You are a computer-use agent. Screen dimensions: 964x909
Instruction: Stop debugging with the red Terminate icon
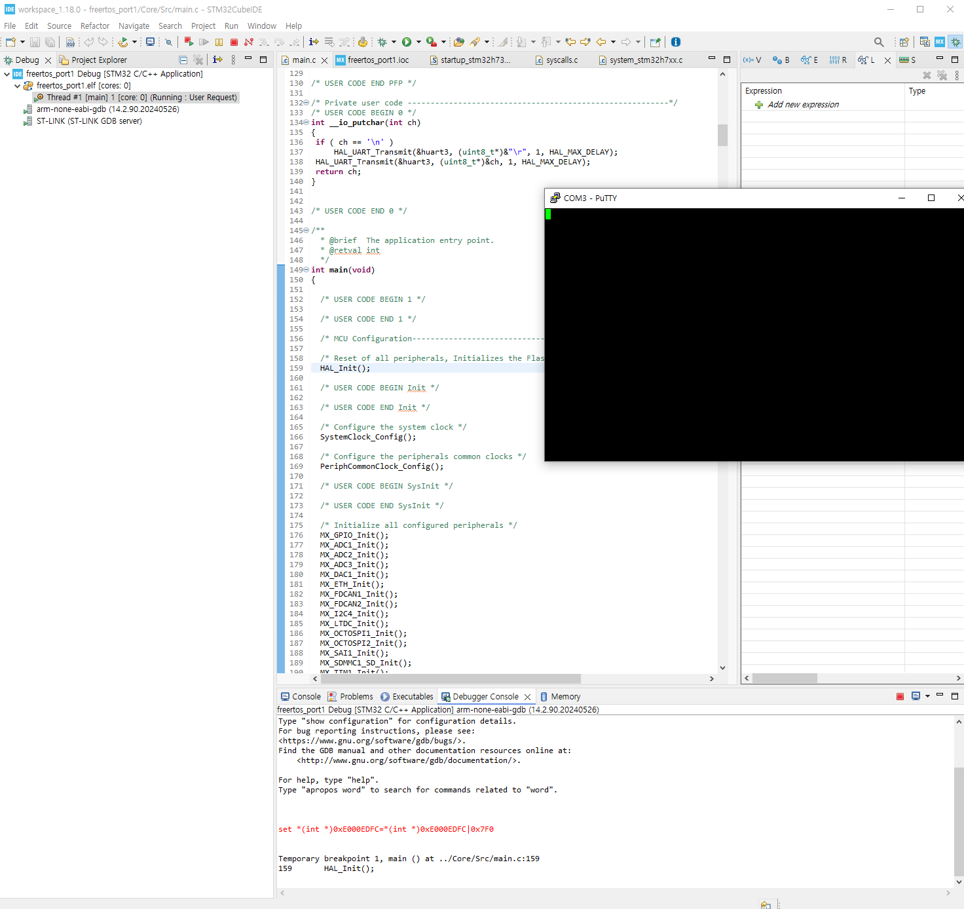pyautogui.click(x=234, y=42)
